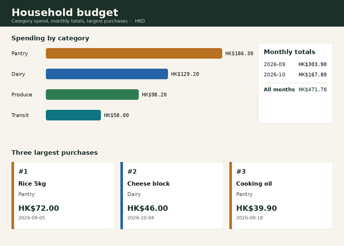Click the teal Transit spending bar
This screenshot has width=344, height=246.
point(73,115)
